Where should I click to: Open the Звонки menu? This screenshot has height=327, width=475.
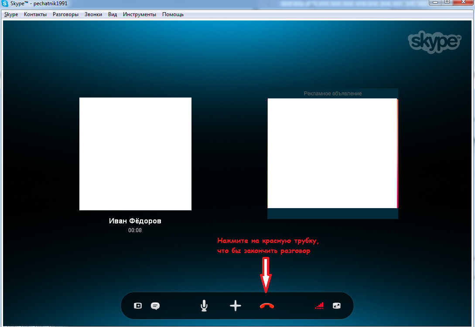93,14
